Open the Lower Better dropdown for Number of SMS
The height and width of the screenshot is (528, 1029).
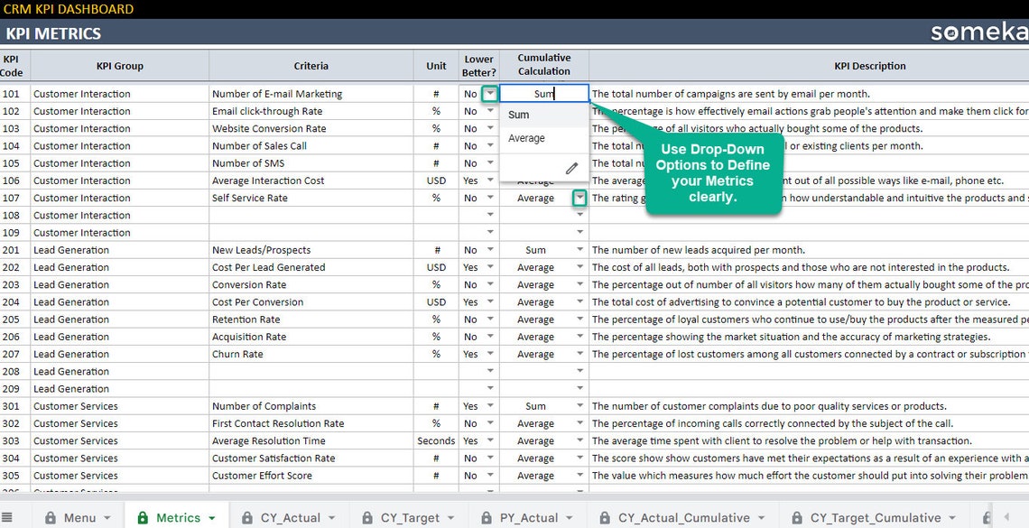(488, 162)
